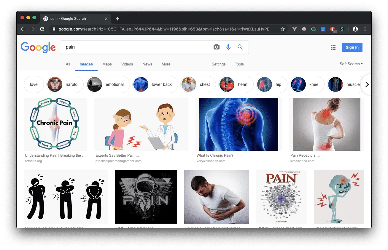
Task: Click the 'Experts Say Better Pain ...' title
Action: pyautogui.click(x=117, y=156)
